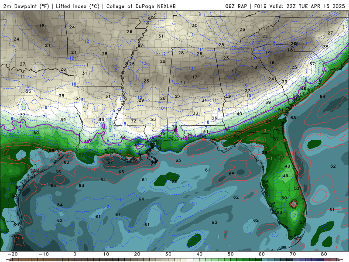Click the dewpoint value 56 on Florida's west coast
Image resolution: width=349 pixels, height=262 pixels.
click(x=266, y=182)
